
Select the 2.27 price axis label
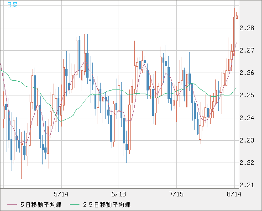pyautogui.click(x=247, y=50)
